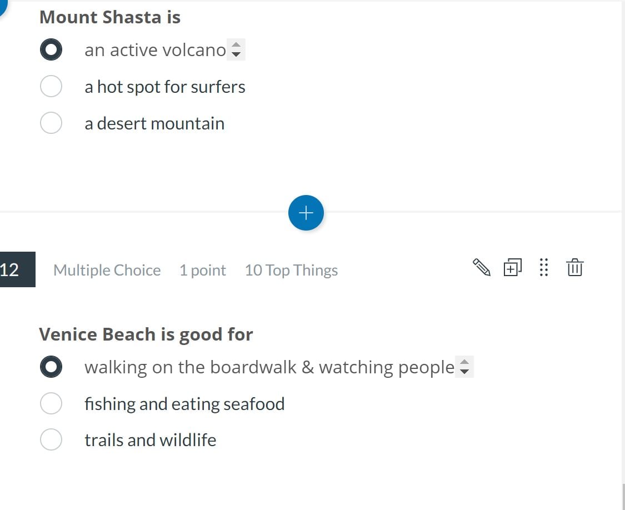Delete question 12 with the trash icon

[x=574, y=267]
